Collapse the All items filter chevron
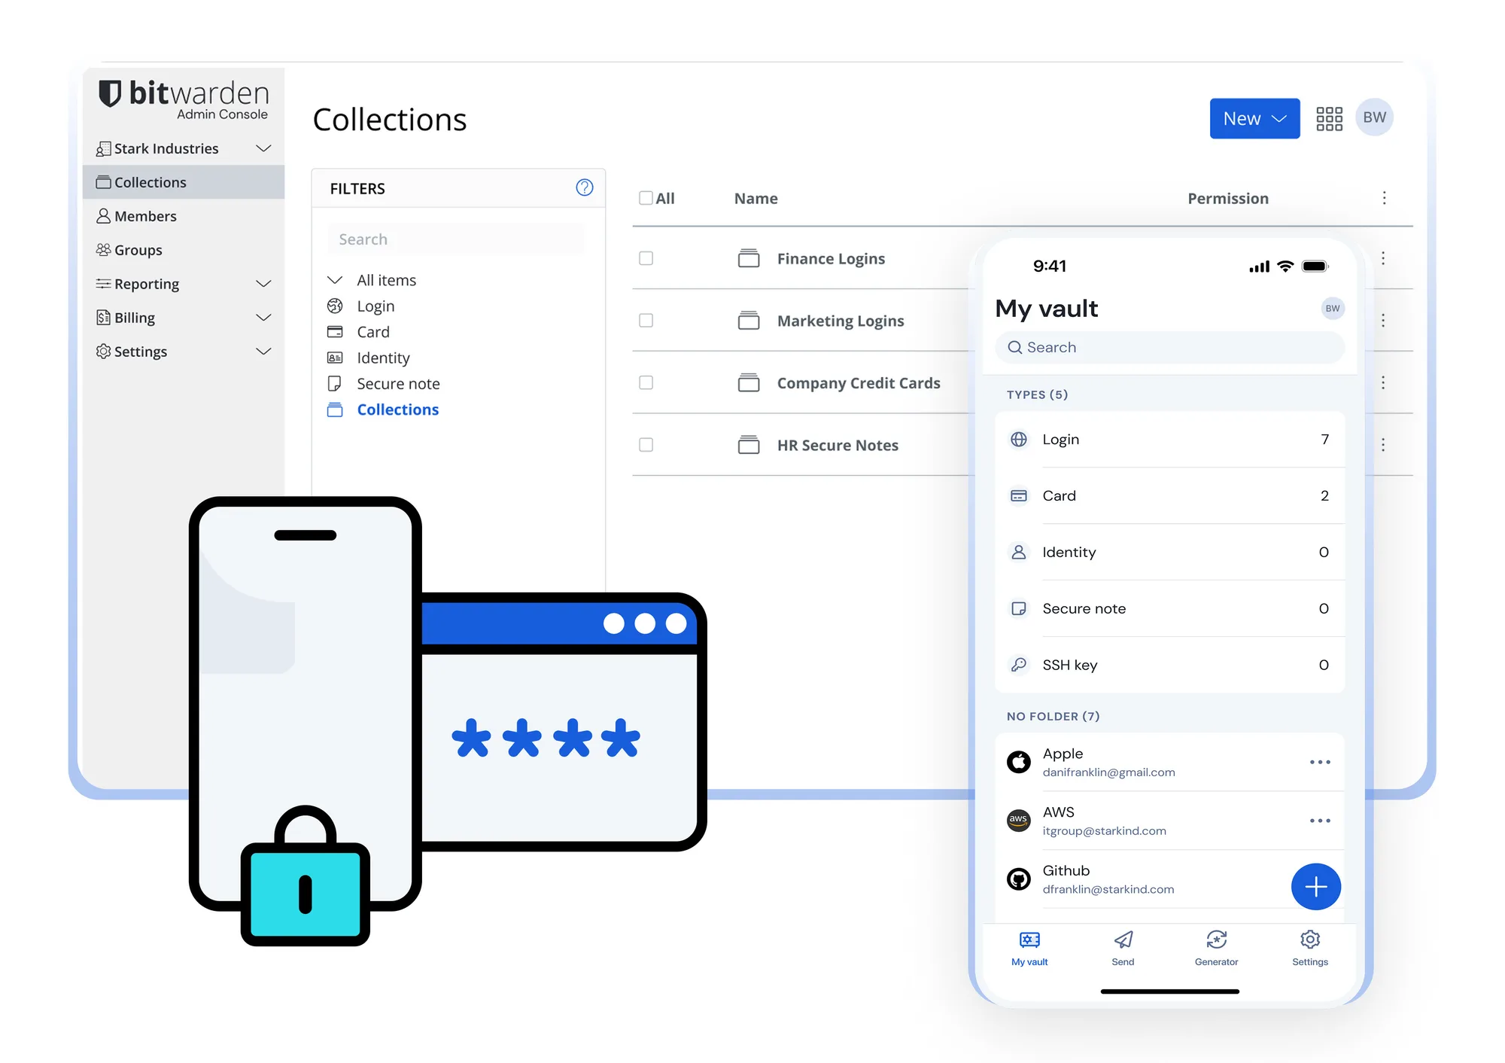This screenshot has width=1505, height=1063. pos(335,280)
